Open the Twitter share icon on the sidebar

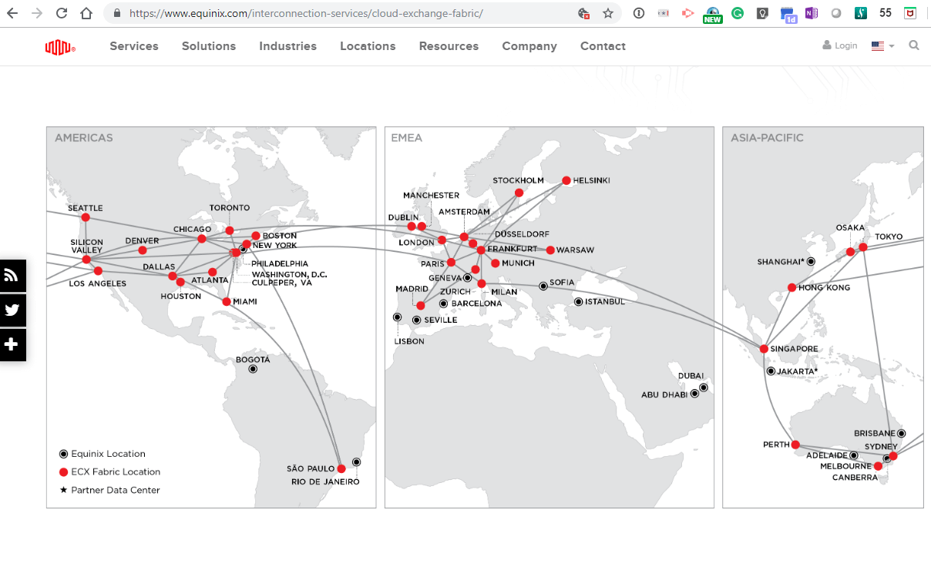(x=12, y=310)
